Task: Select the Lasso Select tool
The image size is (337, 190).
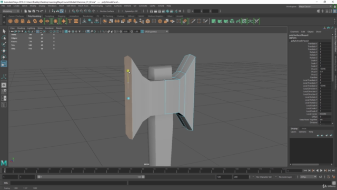Action: (x=4, y=38)
